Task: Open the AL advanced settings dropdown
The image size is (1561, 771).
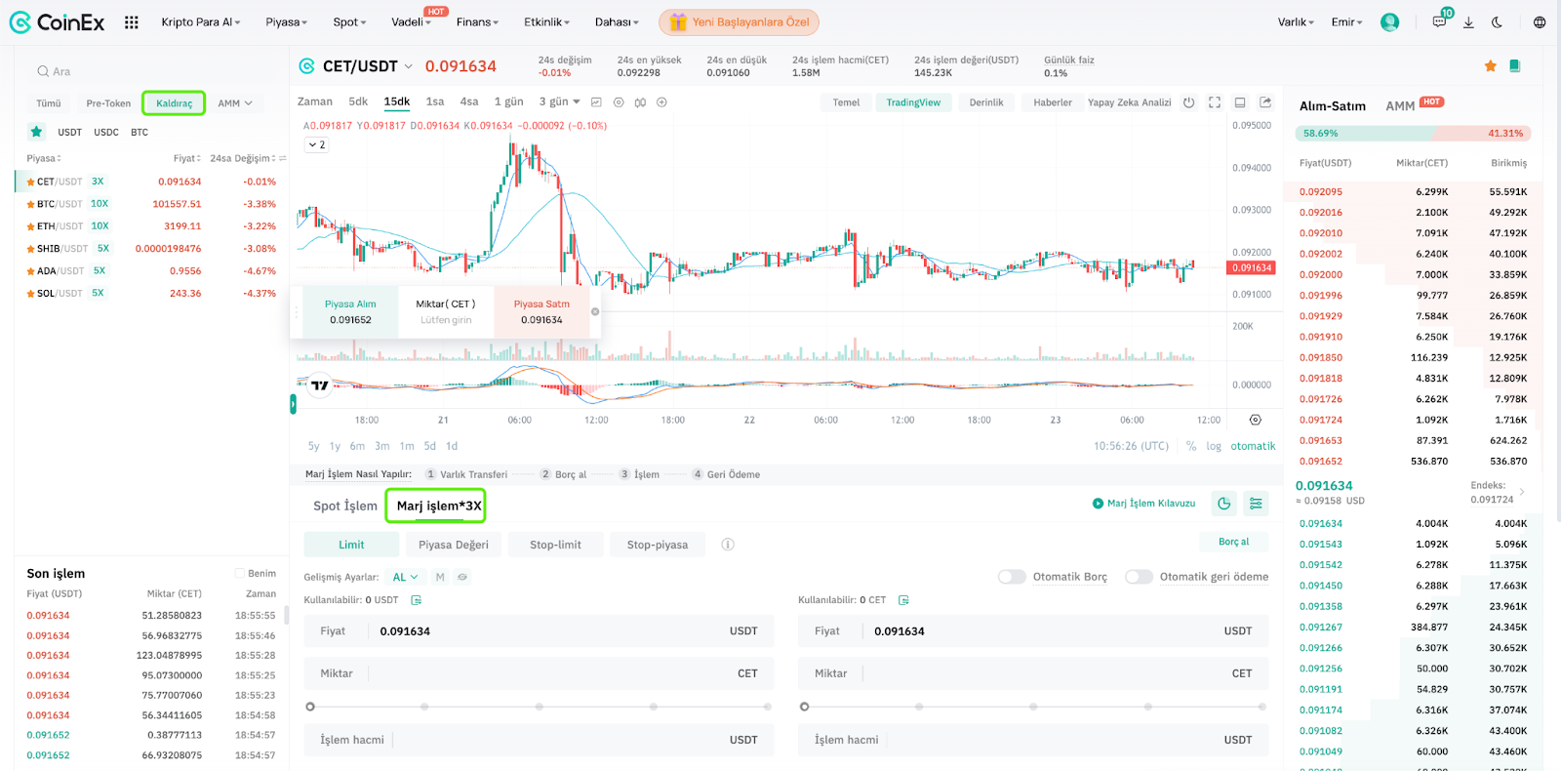Action: (x=405, y=577)
